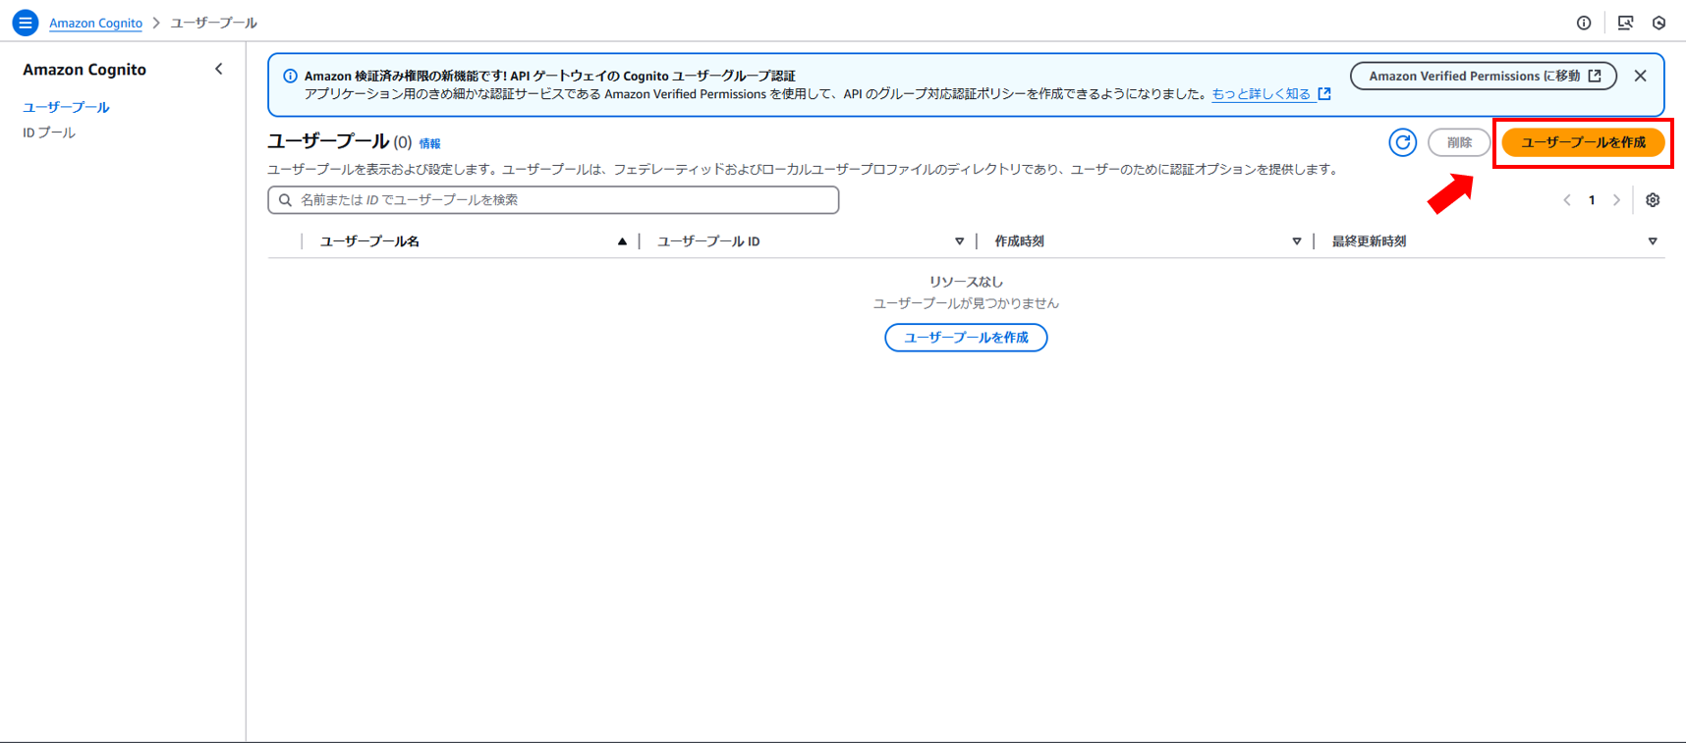Focus the user pool search field

(x=553, y=200)
